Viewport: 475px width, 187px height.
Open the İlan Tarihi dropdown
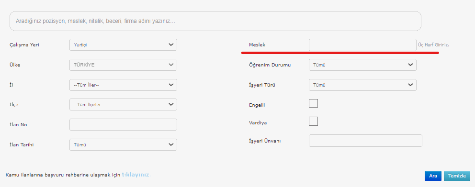pos(123,144)
